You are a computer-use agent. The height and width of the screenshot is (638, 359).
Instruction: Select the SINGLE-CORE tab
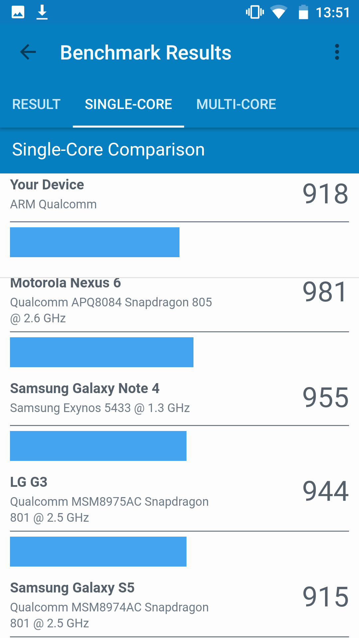(128, 104)
